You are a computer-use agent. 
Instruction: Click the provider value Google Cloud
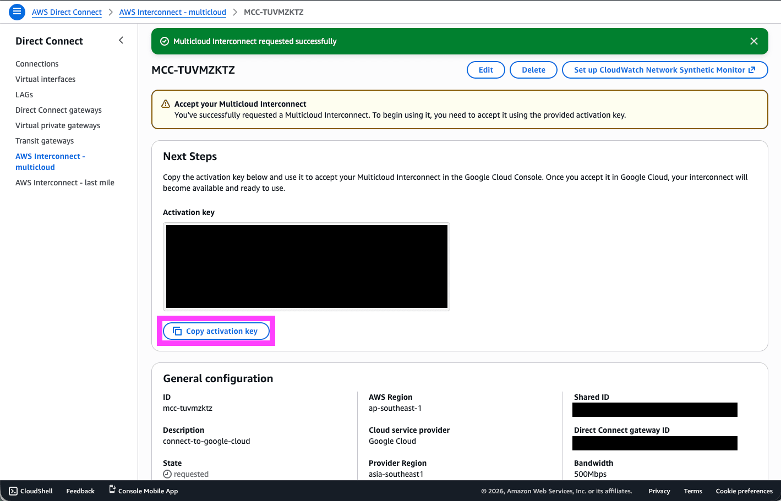(392, 441)
